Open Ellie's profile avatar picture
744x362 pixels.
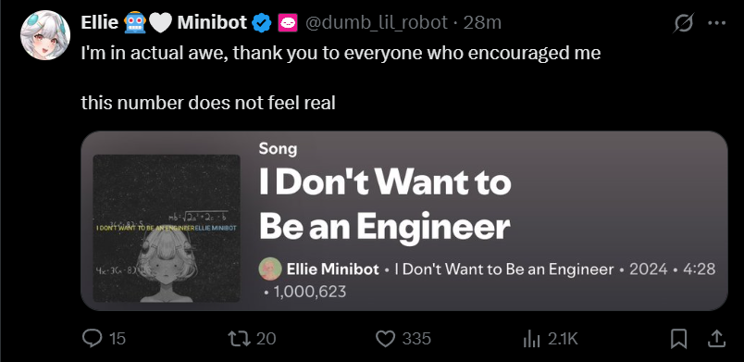(45, 35)
